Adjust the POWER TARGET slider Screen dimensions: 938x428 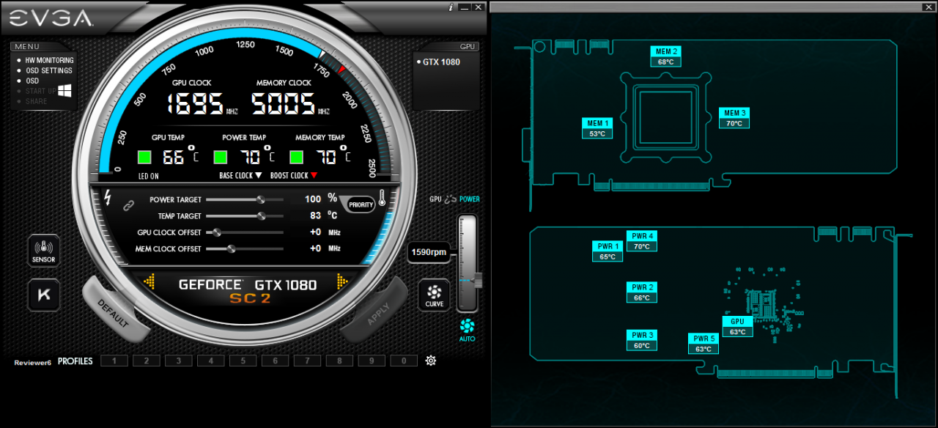point(245,199)
